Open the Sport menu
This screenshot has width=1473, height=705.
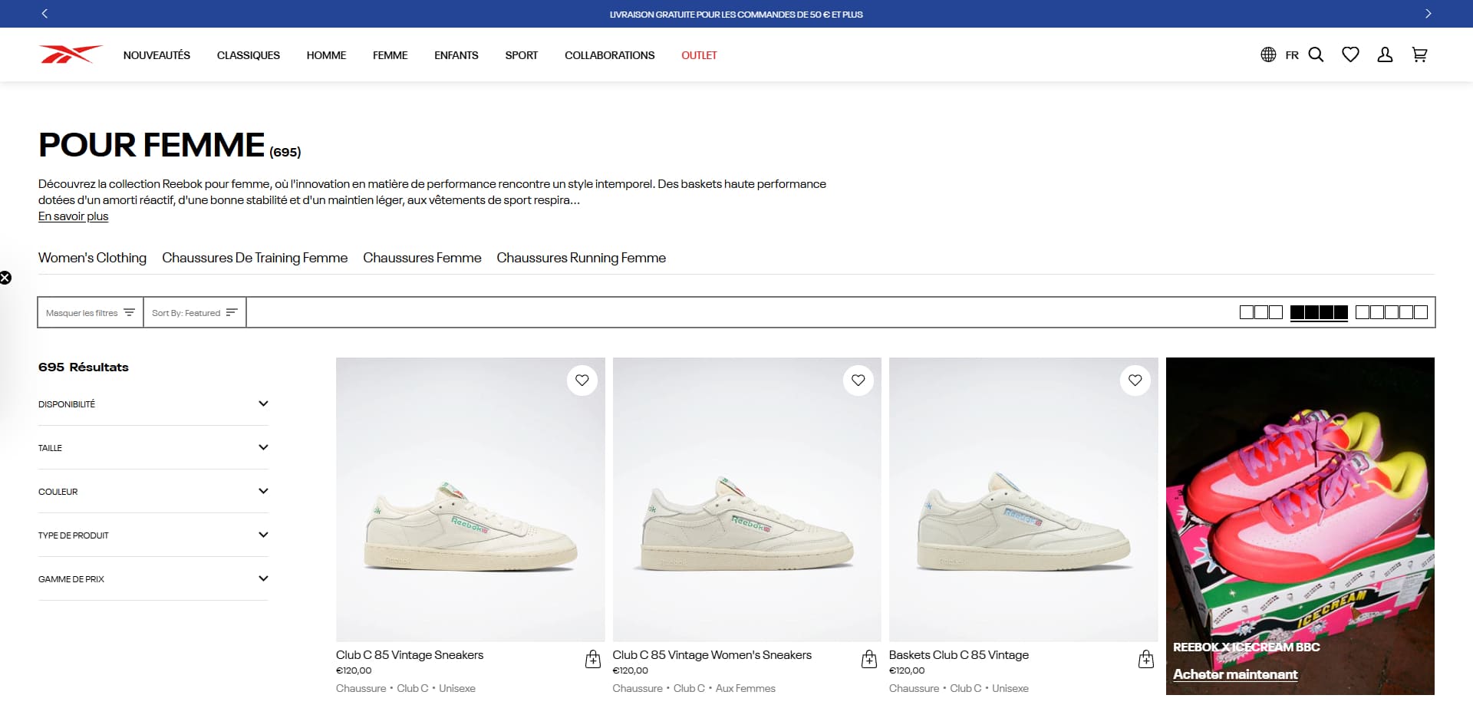(x=522, y=55)
